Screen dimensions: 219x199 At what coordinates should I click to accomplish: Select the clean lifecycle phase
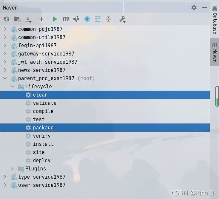tap(105, 95)
